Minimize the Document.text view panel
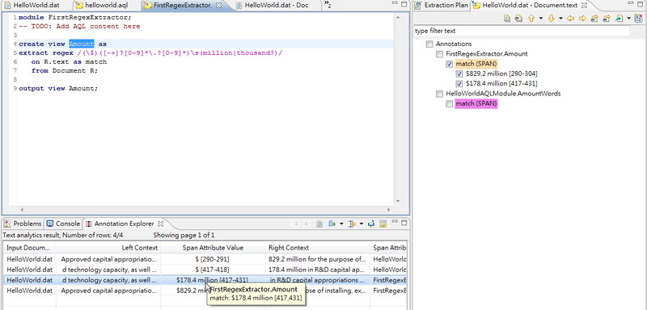The width and height of the screenshot is (647, 310). coord(632,4)
